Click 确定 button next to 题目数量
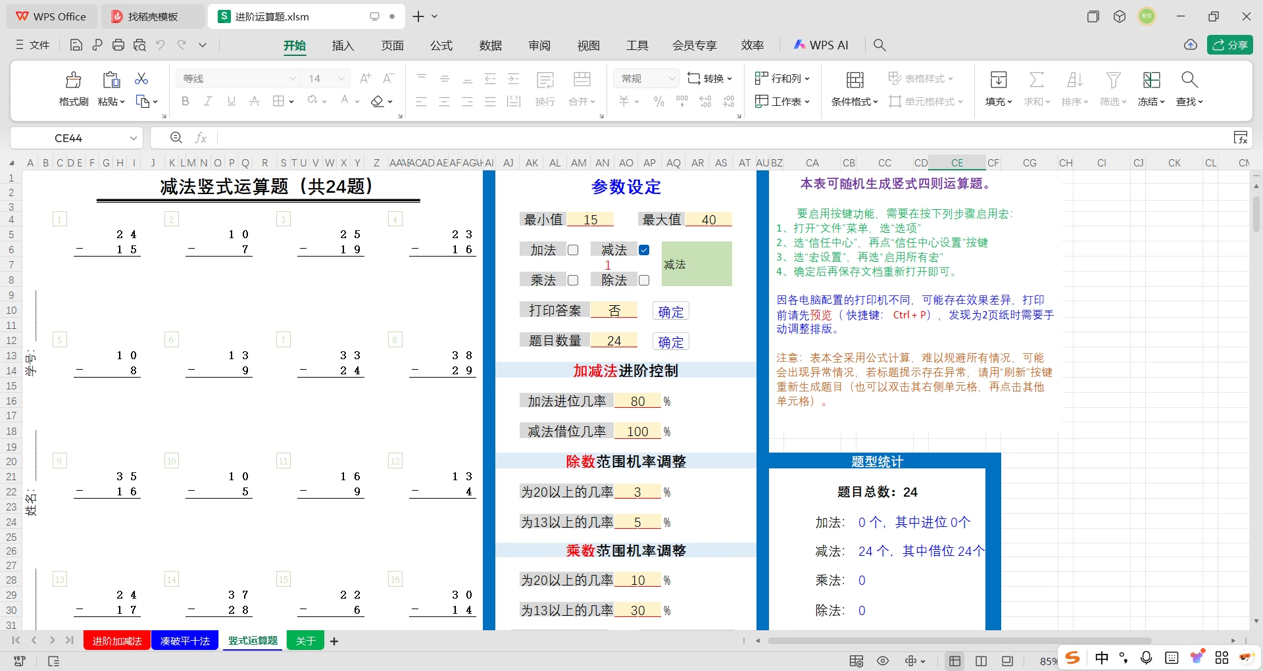Screen dimensions: 1263x671 (670, 342)
